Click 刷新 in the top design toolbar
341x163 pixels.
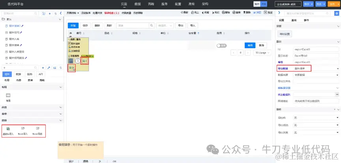tap(185, 13)
